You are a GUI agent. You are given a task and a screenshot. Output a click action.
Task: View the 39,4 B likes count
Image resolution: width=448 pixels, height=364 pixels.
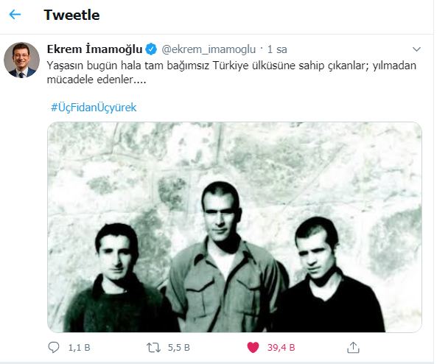[281, 348]
